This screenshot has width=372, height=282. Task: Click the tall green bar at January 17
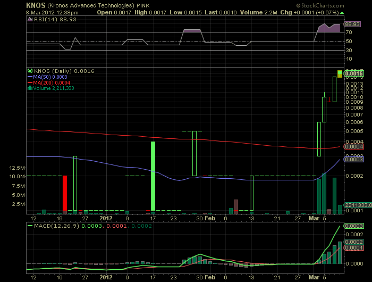coord(153,176)
